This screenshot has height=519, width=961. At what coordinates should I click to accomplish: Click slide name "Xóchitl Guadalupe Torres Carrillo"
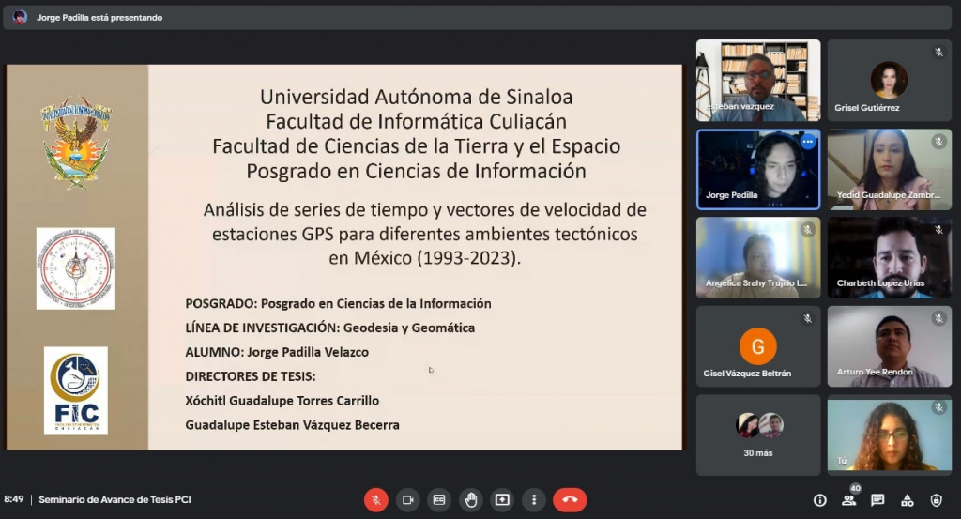[282, 401]
